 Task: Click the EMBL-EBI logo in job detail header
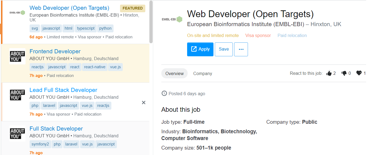pyautogui.click(x=172, y=19)
